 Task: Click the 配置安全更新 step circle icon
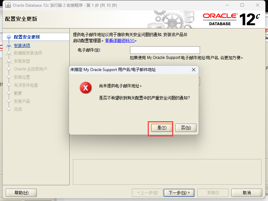9,37
